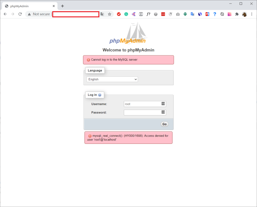Viewport: 257px width, 207px height.
Task: Click the 'Welcome to phpMyAdmin' heading
Action: [x=128, y=50]
